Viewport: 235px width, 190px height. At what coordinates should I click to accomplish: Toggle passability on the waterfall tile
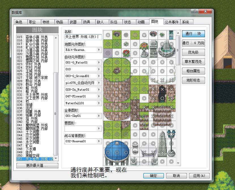click(171, 35)
